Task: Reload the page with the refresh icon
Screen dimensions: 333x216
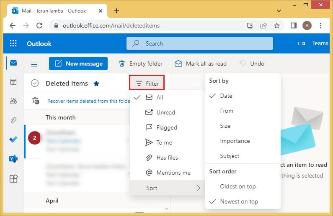Action: coord(39,25)
